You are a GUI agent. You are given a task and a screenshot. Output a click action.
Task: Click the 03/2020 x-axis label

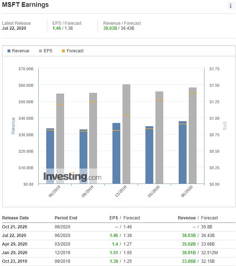click(x=154, y=191)
